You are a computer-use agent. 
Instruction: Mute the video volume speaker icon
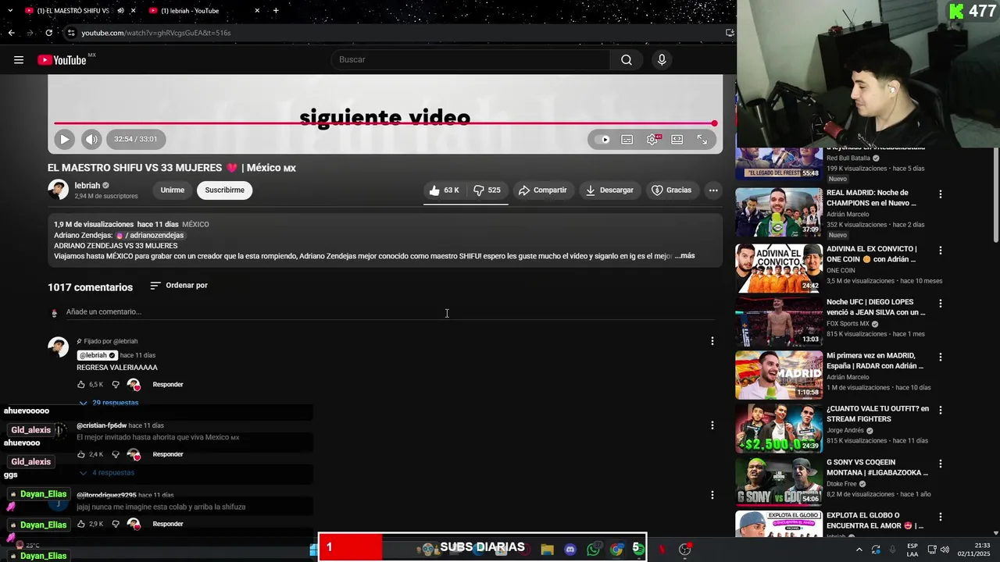coord(91,139)
